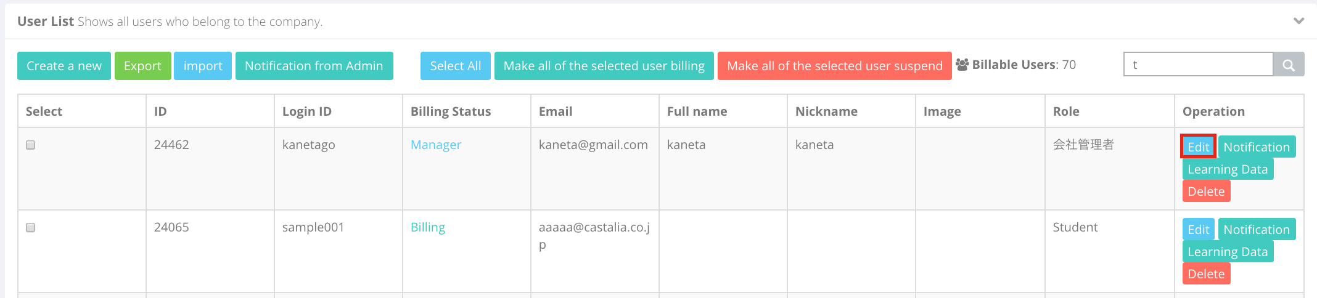The width and height of the screenshot is (1317, 298).
Task: Click the magnifier search icon button
Action: tap(1289, 65)
